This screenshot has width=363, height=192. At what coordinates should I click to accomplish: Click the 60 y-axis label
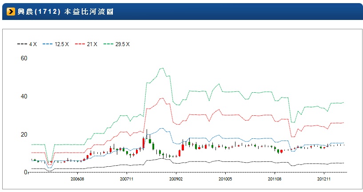click(24, 58)
